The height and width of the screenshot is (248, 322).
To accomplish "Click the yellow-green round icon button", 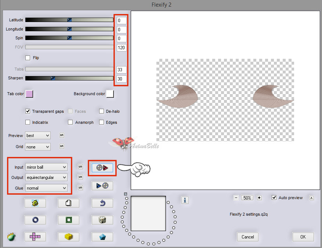I will [x=35, y=203].
